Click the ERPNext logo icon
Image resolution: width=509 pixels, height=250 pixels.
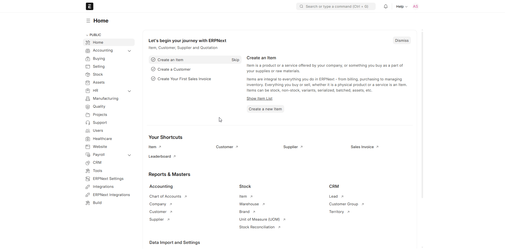click(x=90, y=6)
